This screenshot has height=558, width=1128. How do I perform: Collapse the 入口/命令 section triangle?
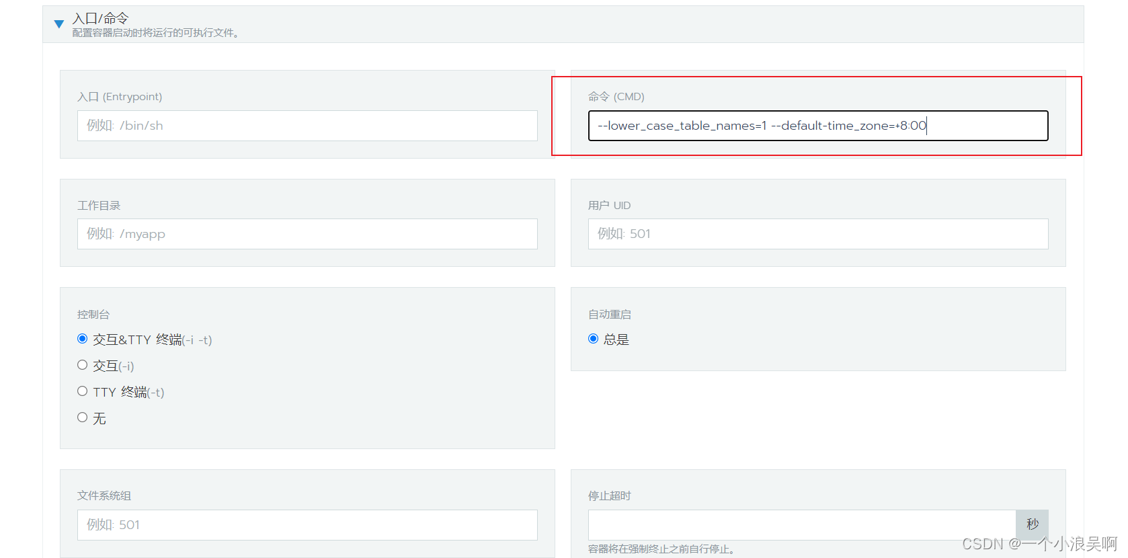pos(59,24)
